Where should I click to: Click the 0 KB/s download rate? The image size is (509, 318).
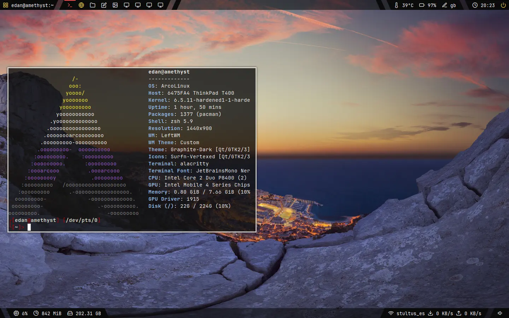[x=445, y=313]
